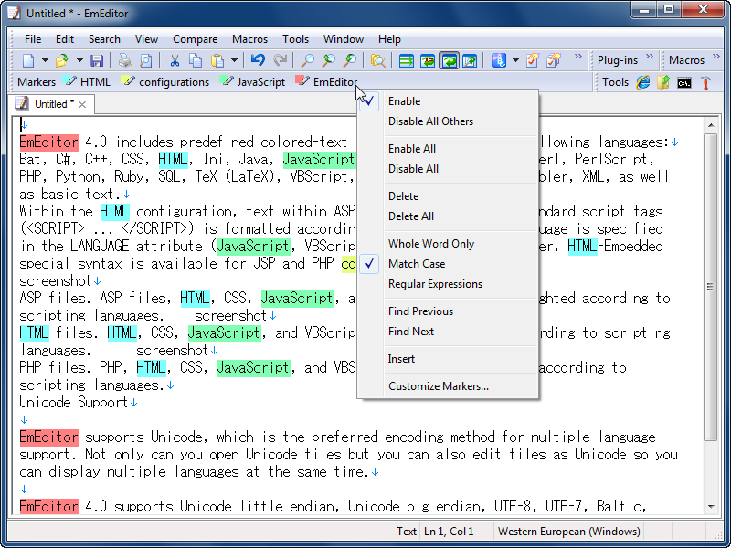731x548 pixels.
Task: Show hidden standard toolbar buttons chevron
Action: [578, 57]
